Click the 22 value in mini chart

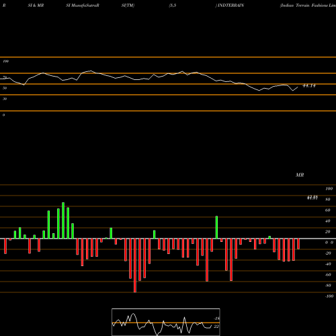216,327
